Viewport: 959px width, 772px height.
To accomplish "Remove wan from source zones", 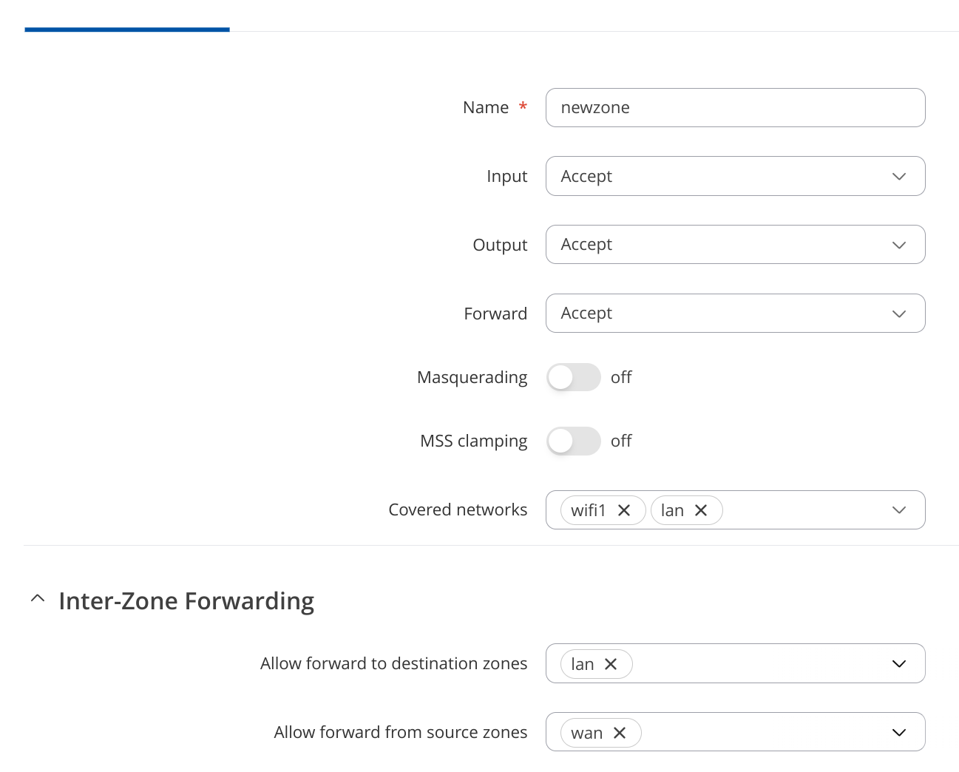I will point(620,733).
